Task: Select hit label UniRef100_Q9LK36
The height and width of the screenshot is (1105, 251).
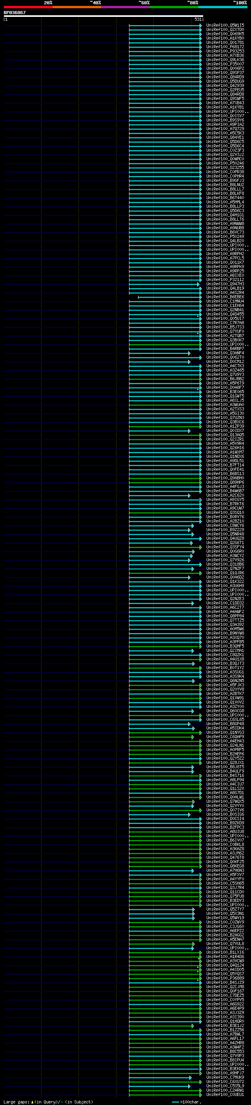Action: point(225,60)
